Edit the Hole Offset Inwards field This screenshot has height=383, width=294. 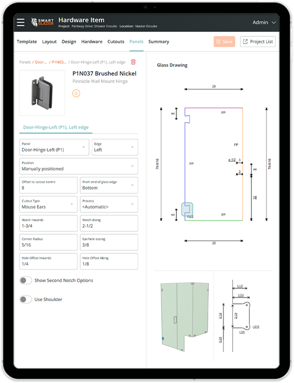pos(49,261)
